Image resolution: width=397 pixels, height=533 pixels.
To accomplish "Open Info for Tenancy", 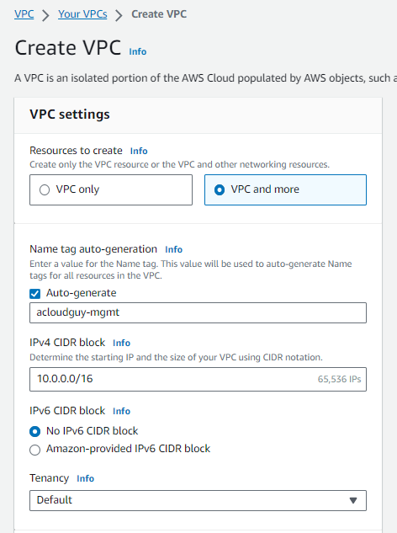I will click(85, 478).
